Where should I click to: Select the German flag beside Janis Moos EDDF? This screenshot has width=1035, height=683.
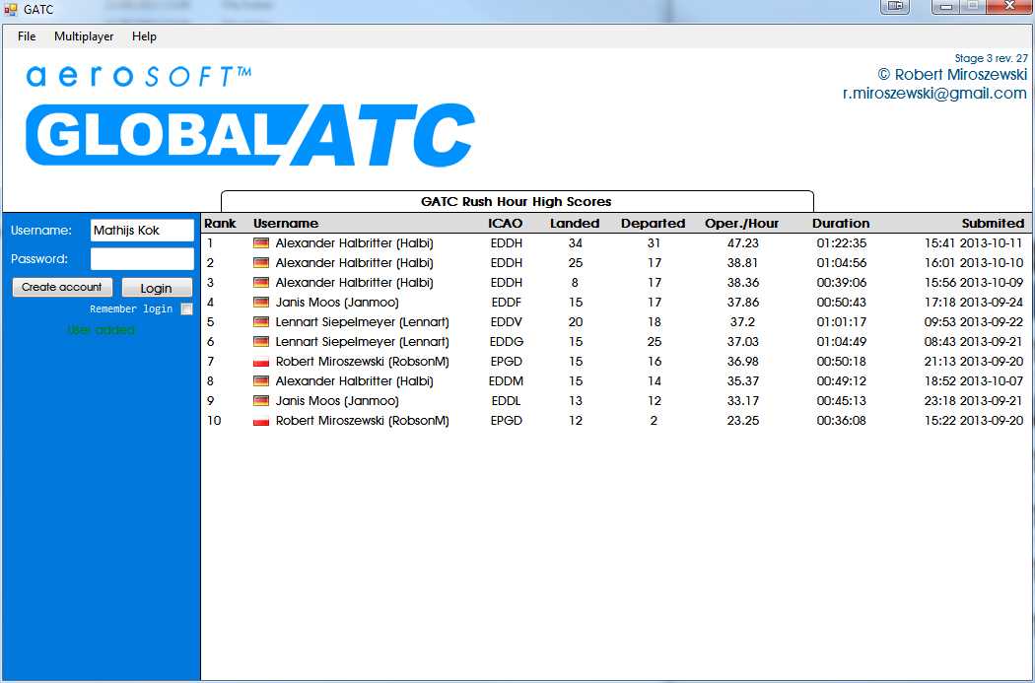(259, 303)
